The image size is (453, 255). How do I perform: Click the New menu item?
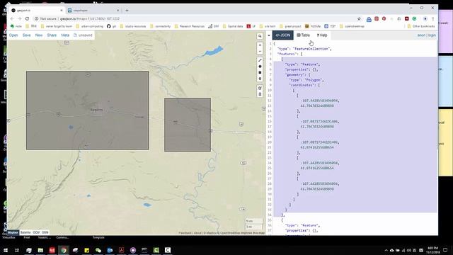[x=39, y=35]
